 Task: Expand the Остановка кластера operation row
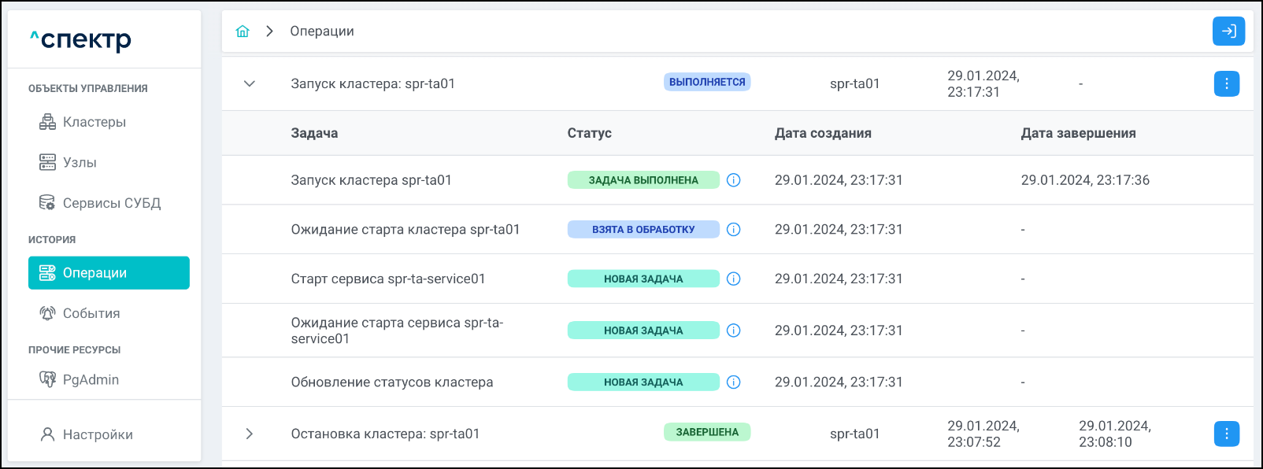pyautogui.click(x=250, y=434)
